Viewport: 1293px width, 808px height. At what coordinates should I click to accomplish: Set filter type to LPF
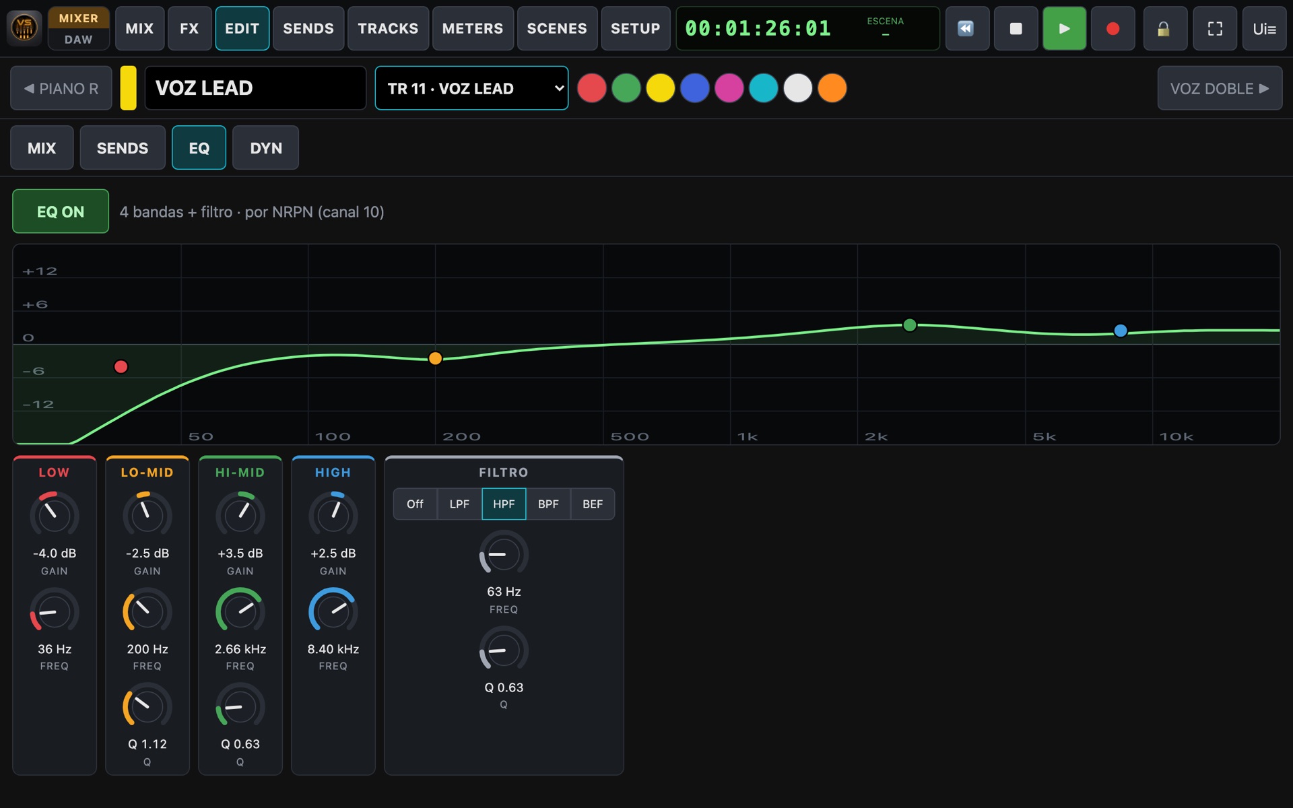tap(459, 504)
